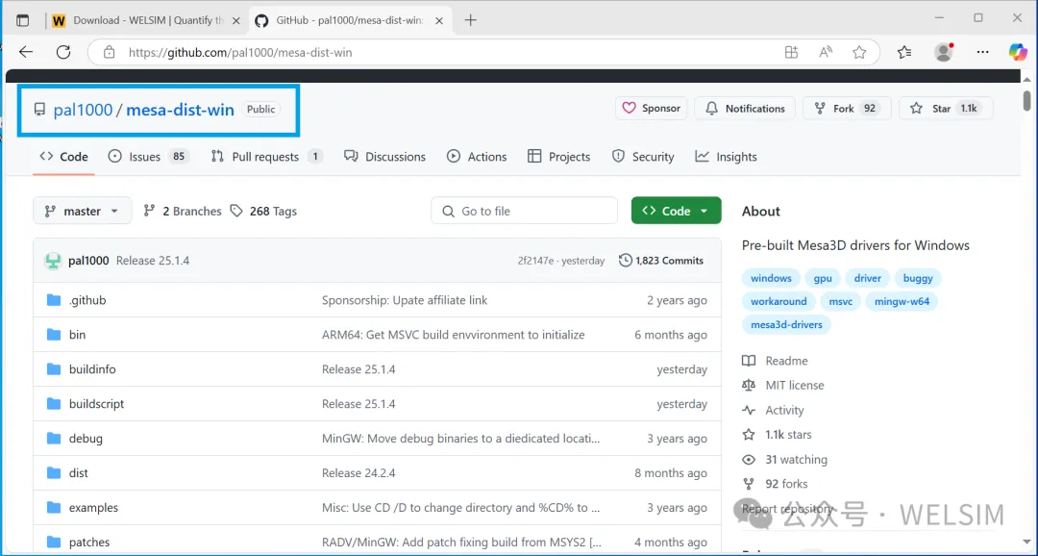Click the 31 watching link
The height and width of the screenshot is (556, 1038).
pyautogui.click(x=785, y=459)
